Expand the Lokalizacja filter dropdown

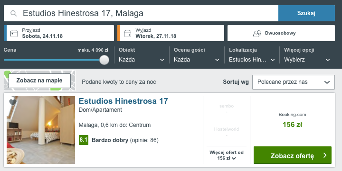tap(252, 60)
